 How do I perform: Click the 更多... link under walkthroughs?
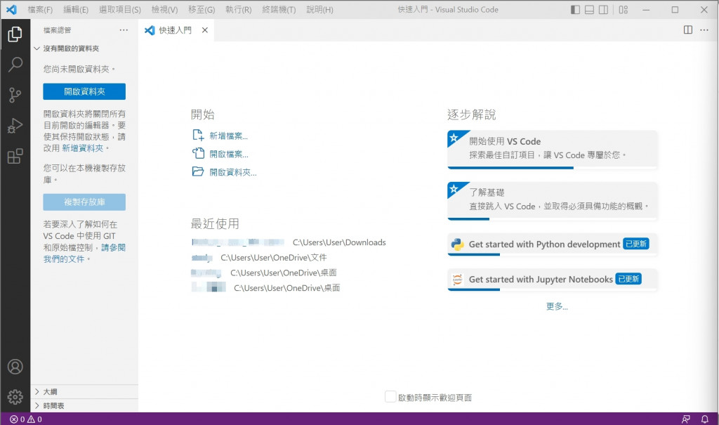(557, 306)
